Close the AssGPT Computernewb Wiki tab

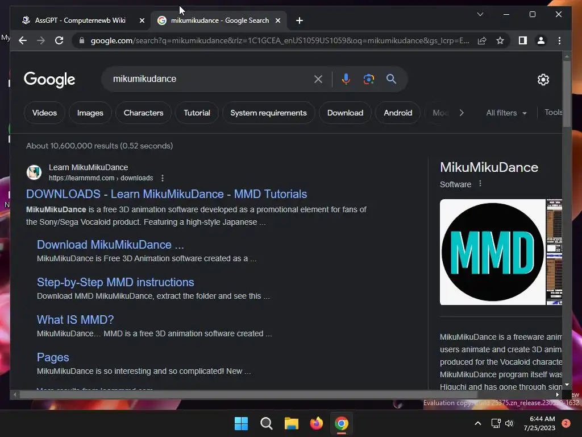[x=142, y=20]
